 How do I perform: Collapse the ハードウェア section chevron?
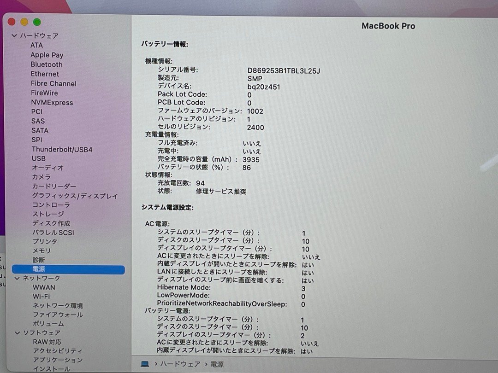pyautogui.click(x=14, y=35)
